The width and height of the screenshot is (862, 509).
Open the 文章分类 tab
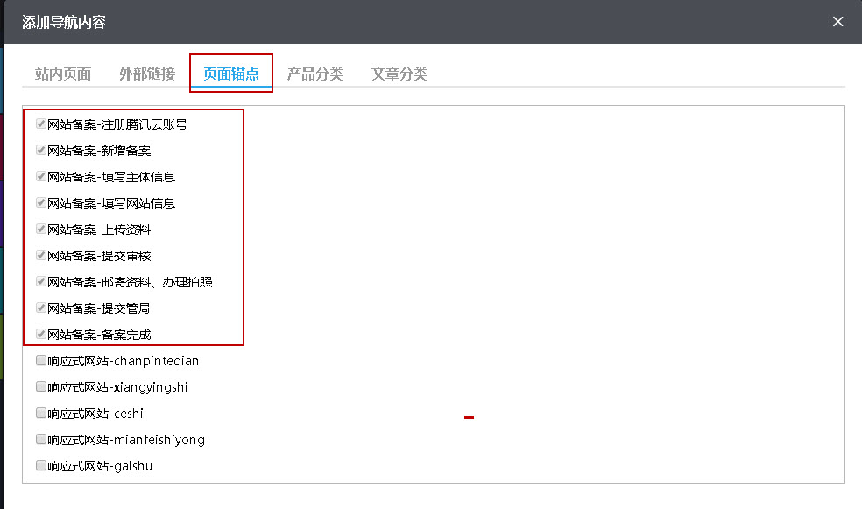pyautogui.click(x=399, y=74)
